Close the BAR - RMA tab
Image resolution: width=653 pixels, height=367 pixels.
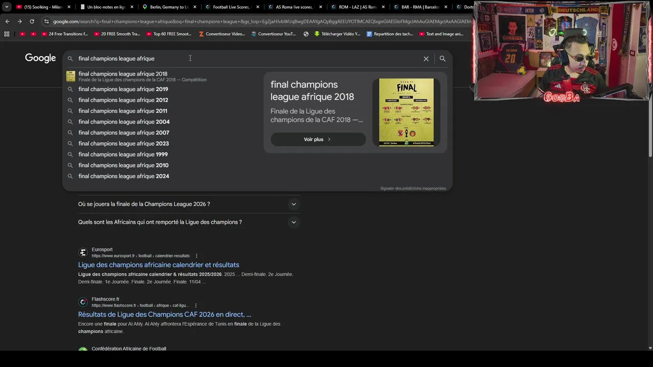446,7
